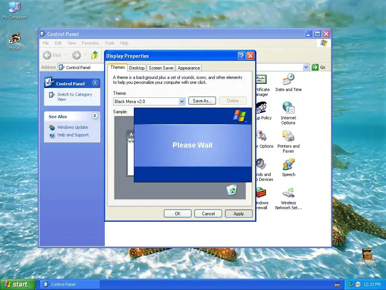
Task: Click OK in Display Properties
Action: pos(178,214)
